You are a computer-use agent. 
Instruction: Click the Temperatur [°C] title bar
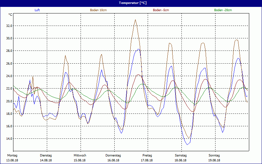pyautogui.click(x=131, y=3)
